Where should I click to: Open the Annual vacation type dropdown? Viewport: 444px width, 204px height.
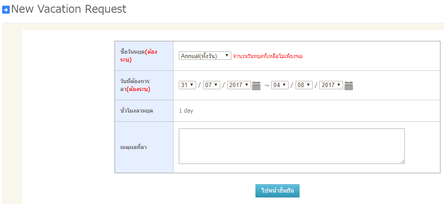coord(205,56)
